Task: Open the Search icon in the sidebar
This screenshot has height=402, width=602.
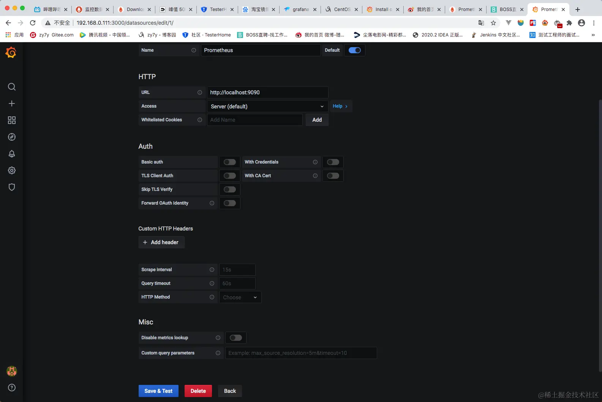Action: pos(12,87)
